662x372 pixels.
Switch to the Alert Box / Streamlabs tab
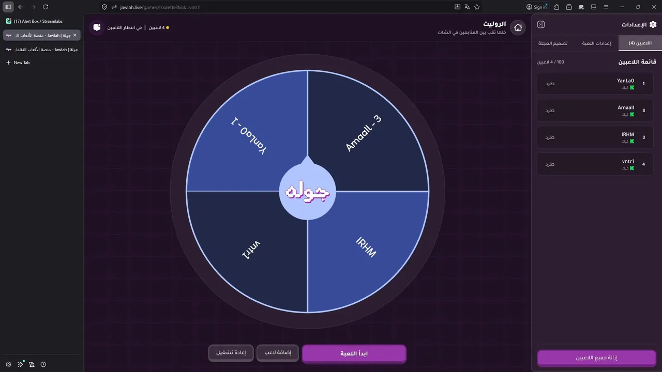point(41,21)
